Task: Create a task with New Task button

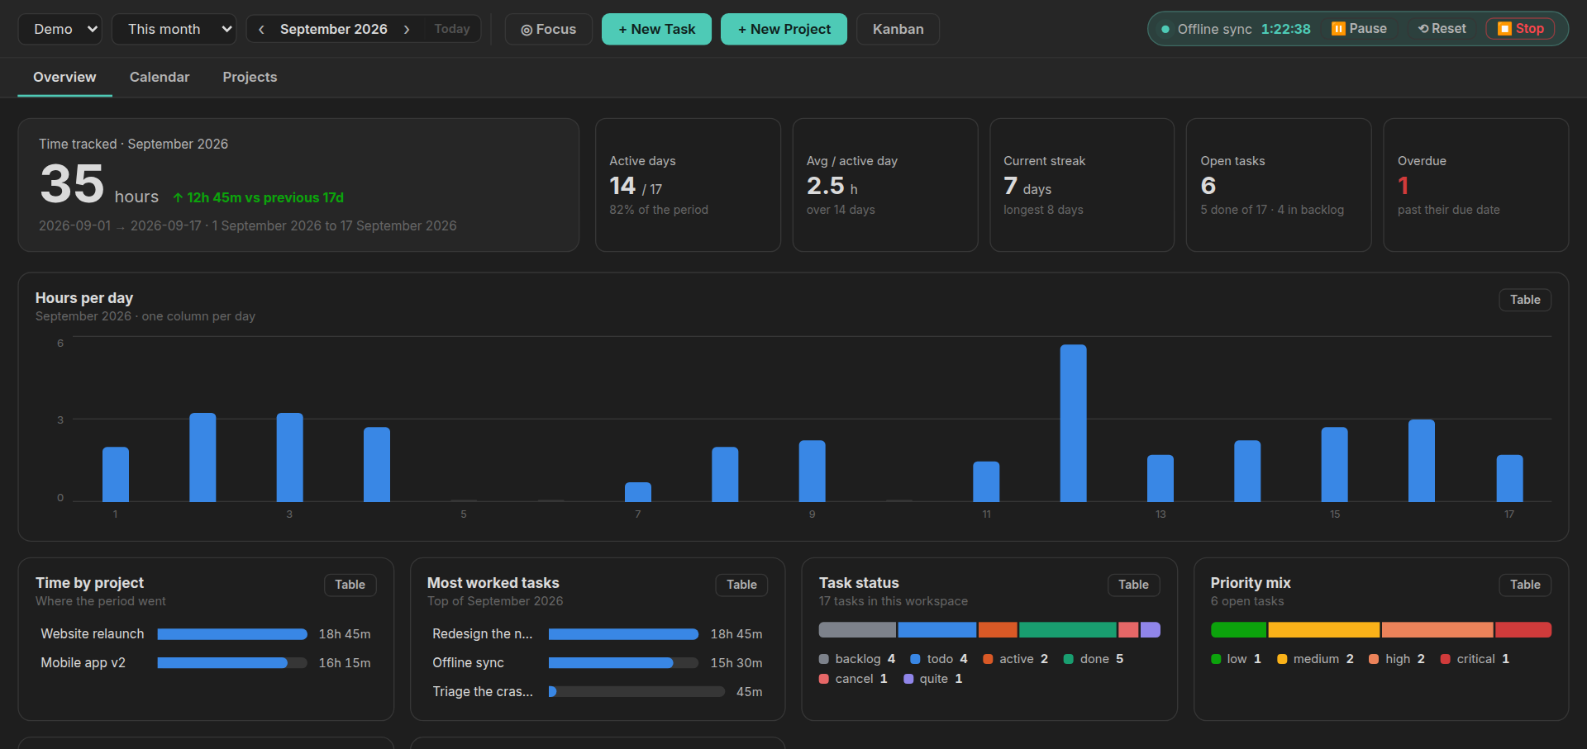Action: pos(656,29)
